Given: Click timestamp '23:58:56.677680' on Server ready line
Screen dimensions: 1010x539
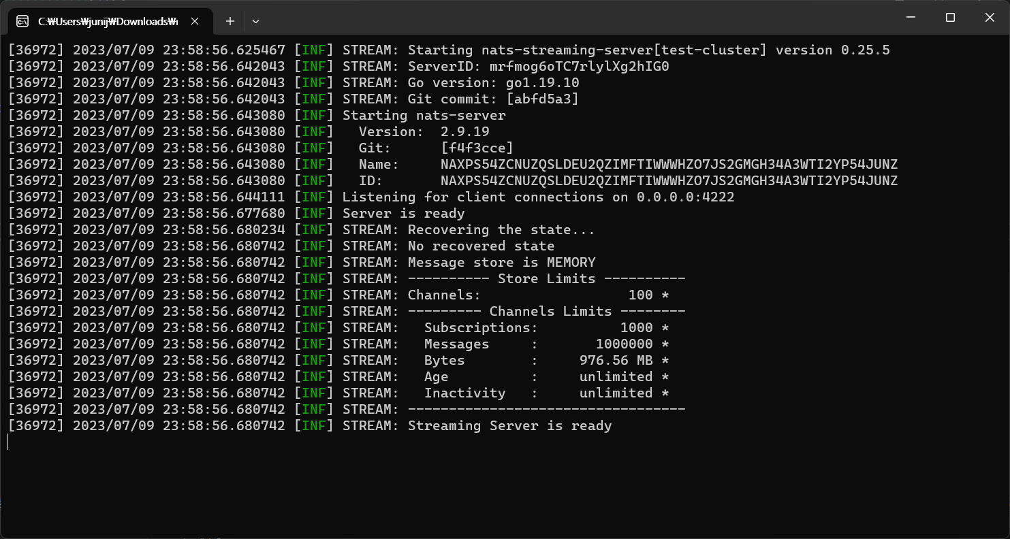Looking at the screenshot, I should [x=224, y=214].
